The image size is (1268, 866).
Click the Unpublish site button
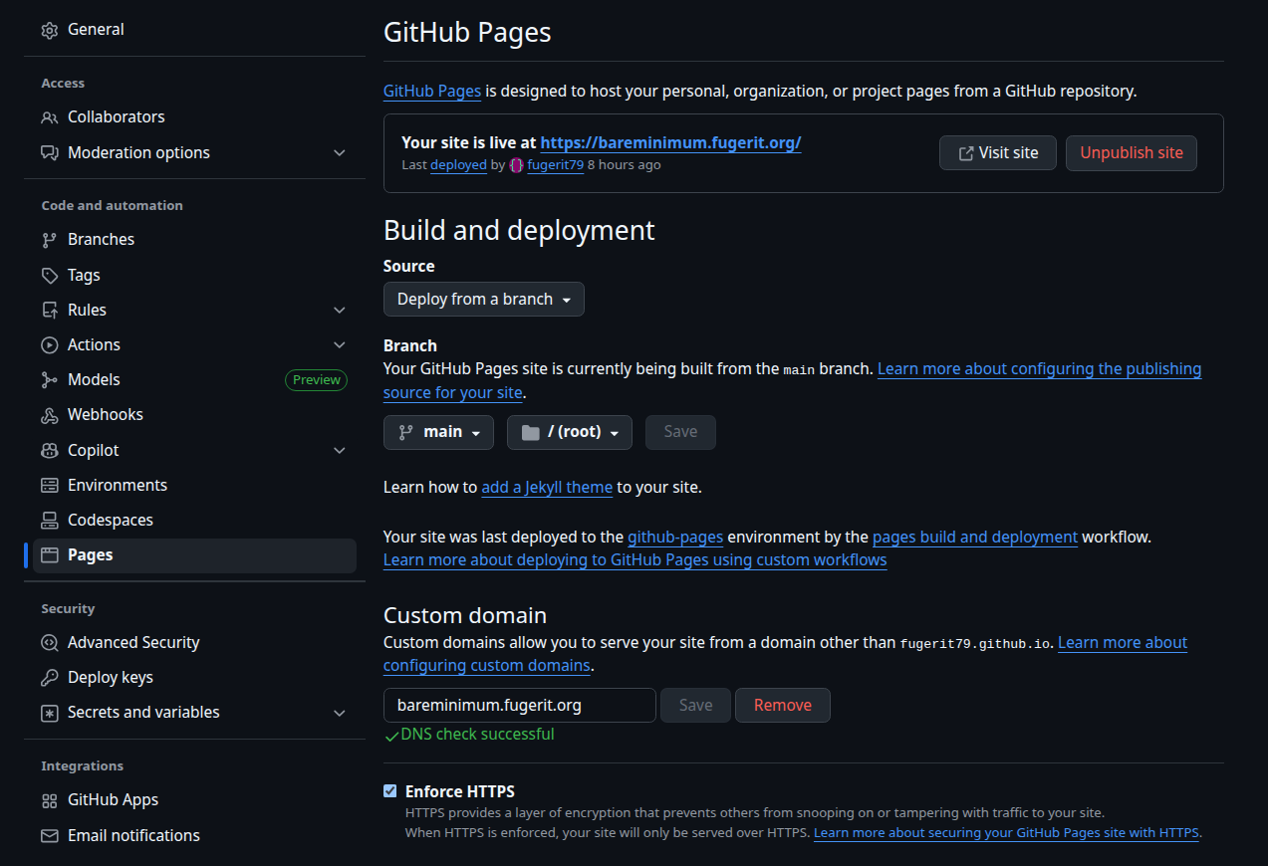click(x=1131, y=152)
